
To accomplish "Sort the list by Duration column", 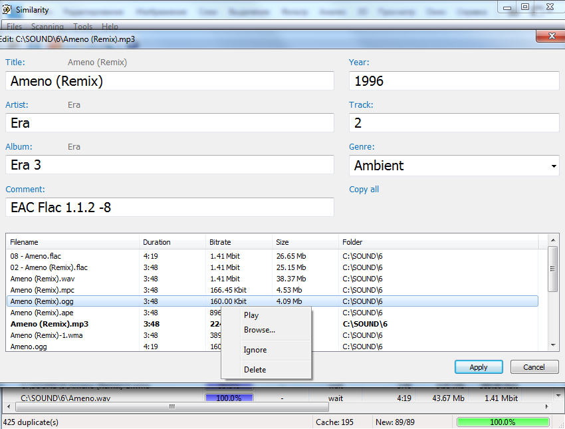I will [x=172, y=242].
